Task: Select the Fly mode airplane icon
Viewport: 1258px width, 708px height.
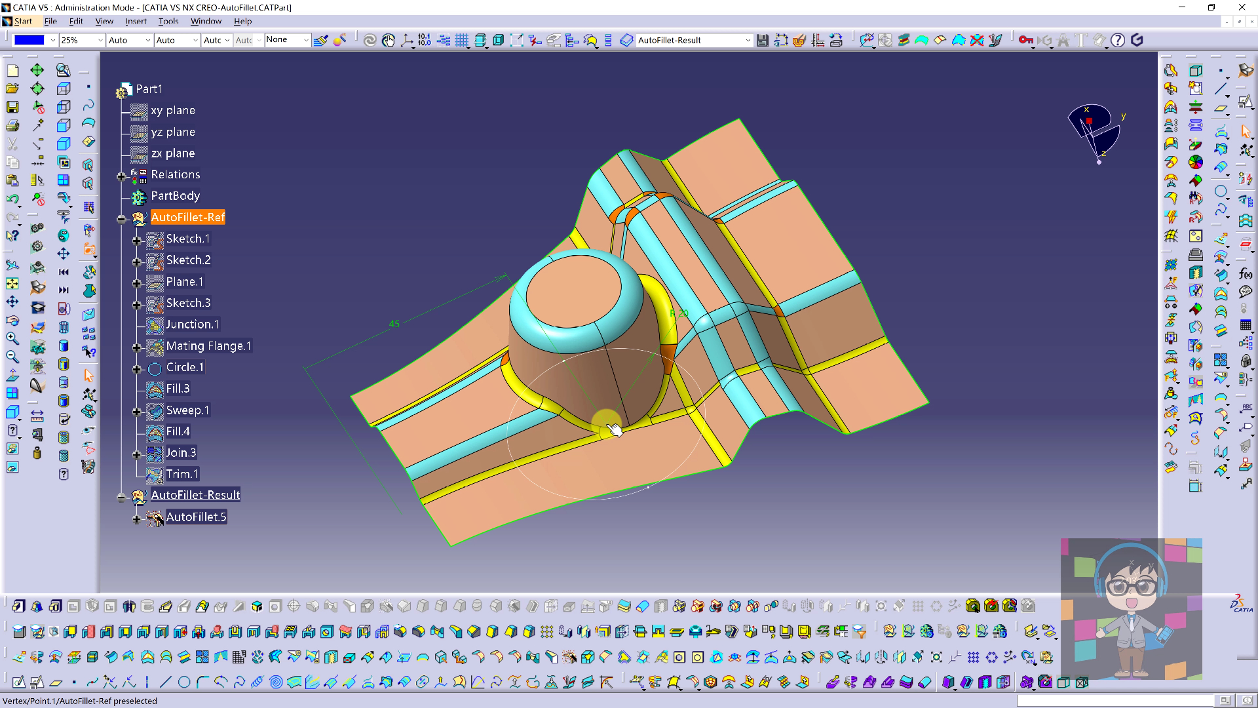Action: [12, 265]
